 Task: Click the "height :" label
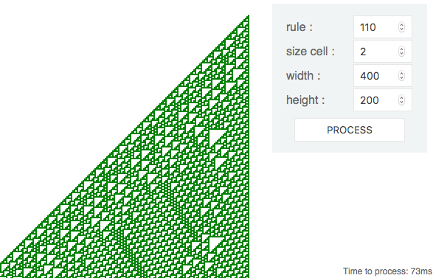305,100
